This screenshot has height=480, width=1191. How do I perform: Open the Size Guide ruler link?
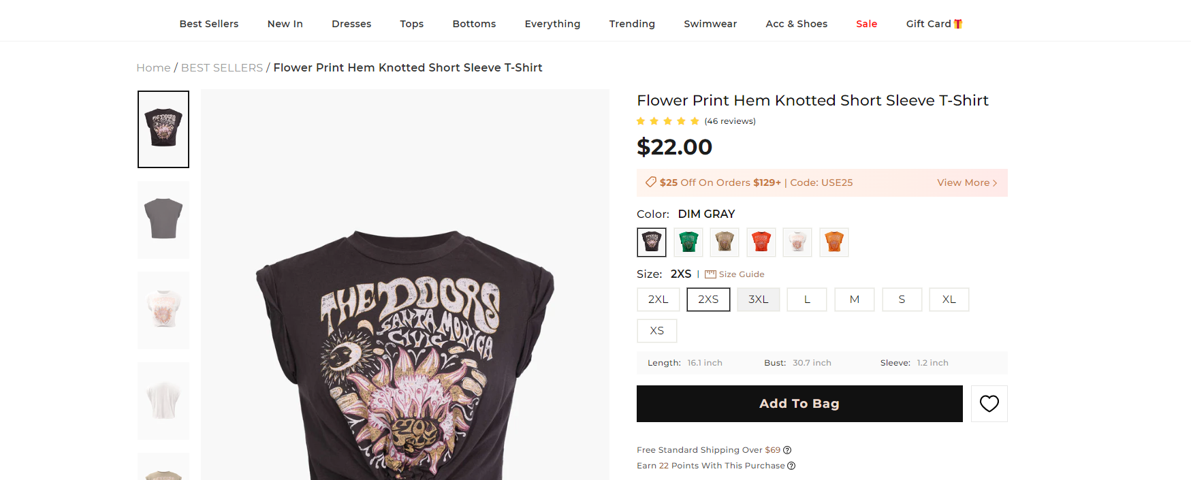(734, 274)
